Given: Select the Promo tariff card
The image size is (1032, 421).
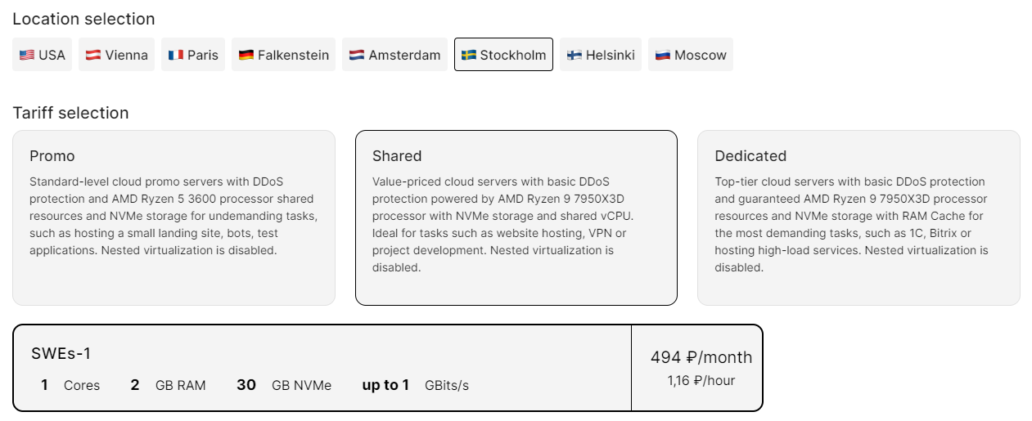Looking at the screenshot, I should click(x=174, y=217).
